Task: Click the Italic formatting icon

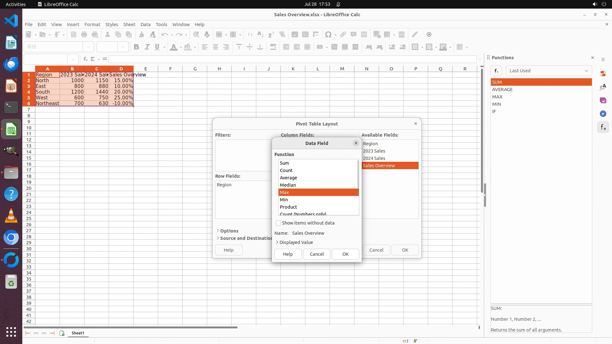Action: tap(147, 47)
